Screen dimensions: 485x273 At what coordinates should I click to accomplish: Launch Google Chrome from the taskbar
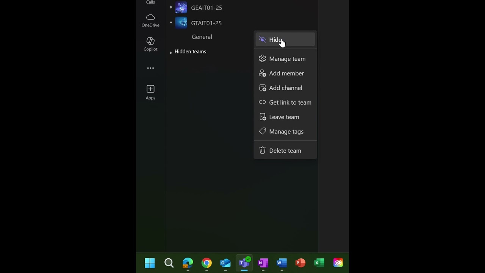[x=207, y=263]
